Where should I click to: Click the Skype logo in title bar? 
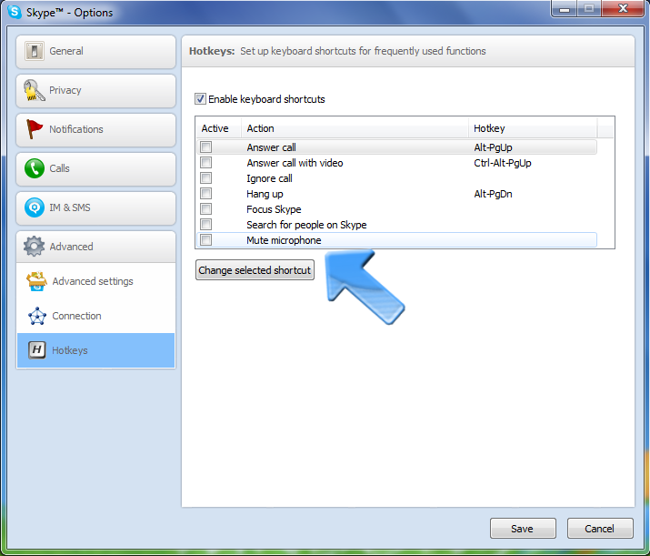tap(15, 12)
